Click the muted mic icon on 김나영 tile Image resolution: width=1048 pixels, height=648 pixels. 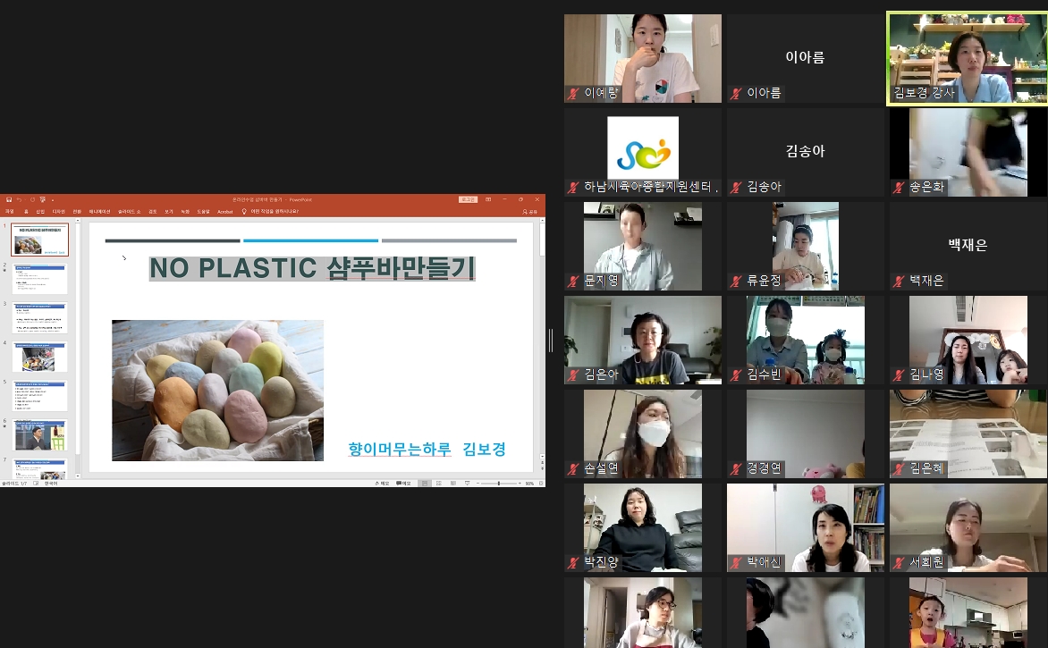tap(899, 374)
